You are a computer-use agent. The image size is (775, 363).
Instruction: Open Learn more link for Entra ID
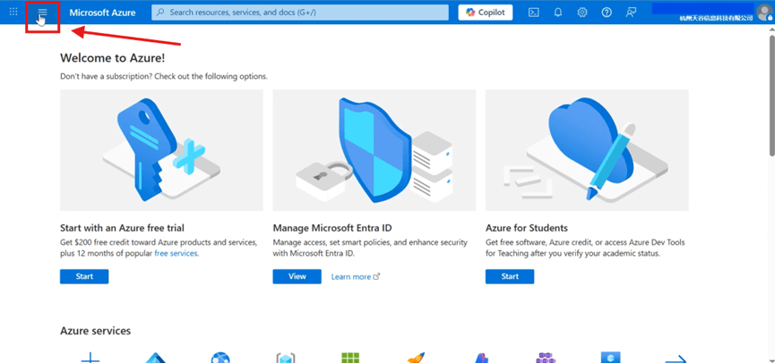pos(356,276)
